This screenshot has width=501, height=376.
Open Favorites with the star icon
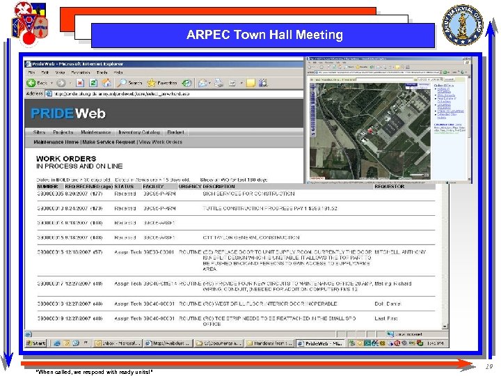pyautogui.click(x=162, y=83)
